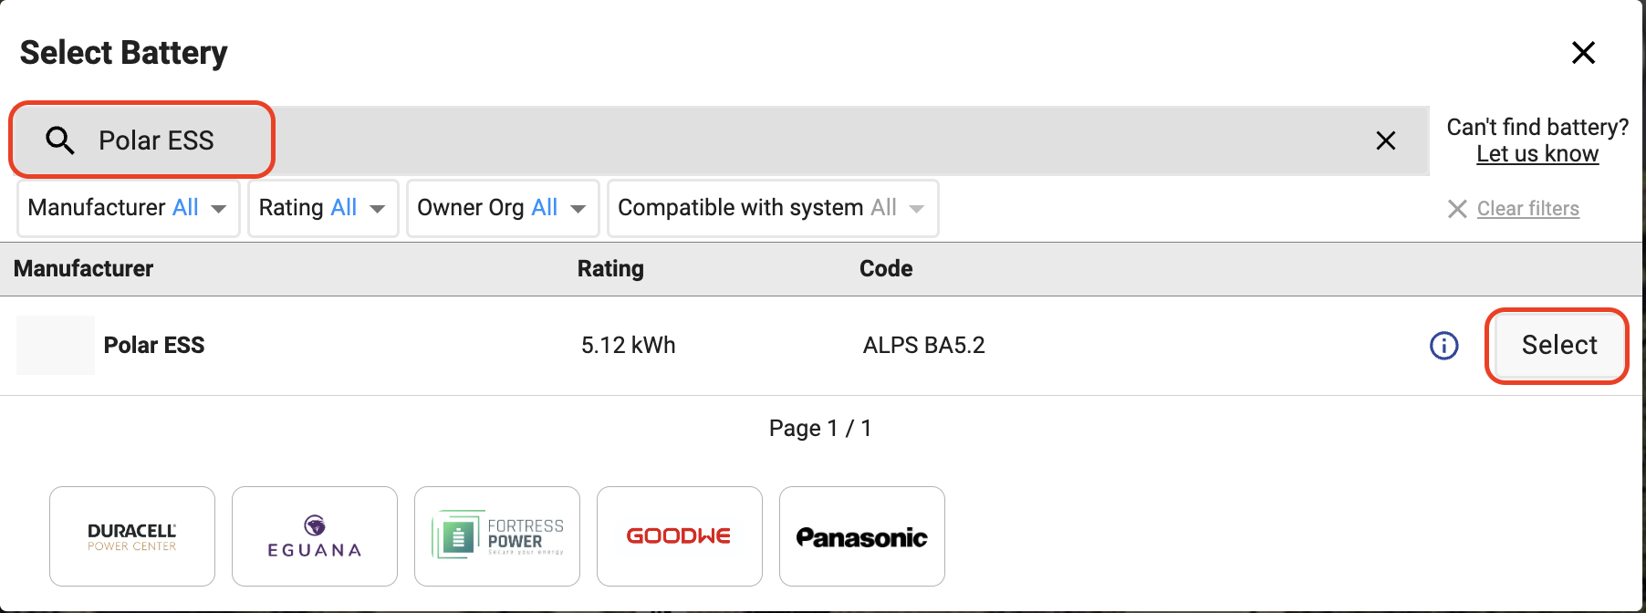
Task: Open the Owner Org filter dropdown
Action: pyautogui.click(x=503, y=208)
